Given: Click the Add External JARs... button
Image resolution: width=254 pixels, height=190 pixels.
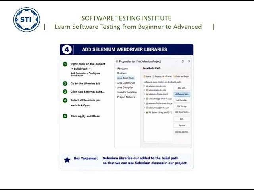Looking at the screenshot, I should (x=182, y=94).
